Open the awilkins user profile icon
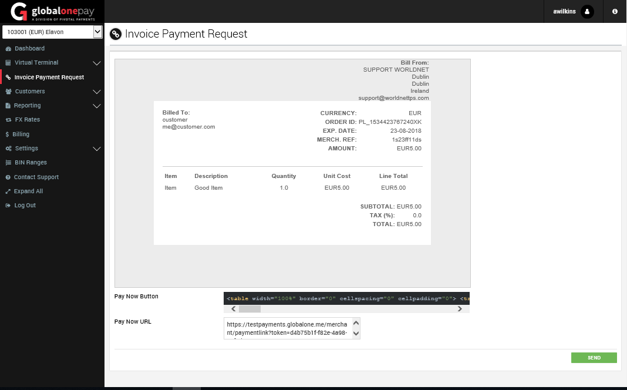The height and width of the screenshot is (390, 627). click(x=587, y=12)
